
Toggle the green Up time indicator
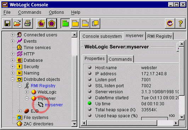point(90,103)
